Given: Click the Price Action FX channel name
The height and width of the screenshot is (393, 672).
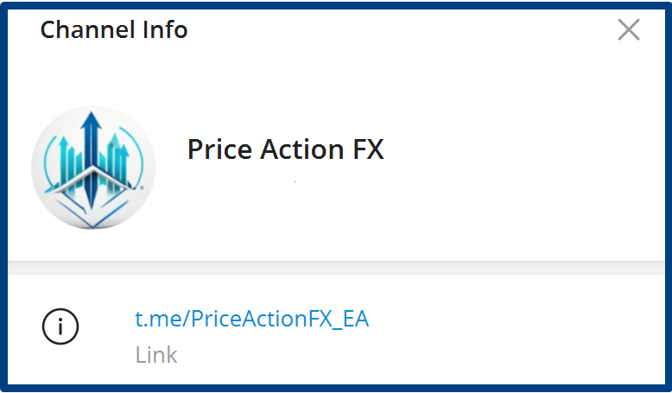Looking at the screenshot, I should tap(285, 149).
